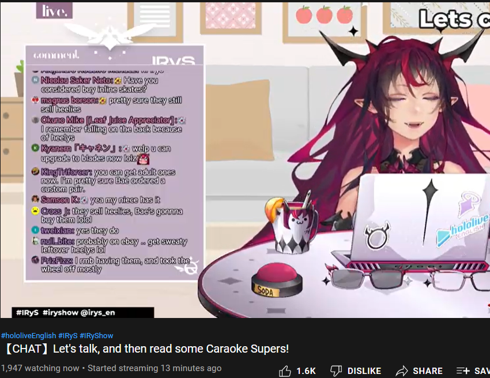Click the #IRyS #iryshow @irys_en banner
Screen dimensions: 490x378
coord(83,313)
